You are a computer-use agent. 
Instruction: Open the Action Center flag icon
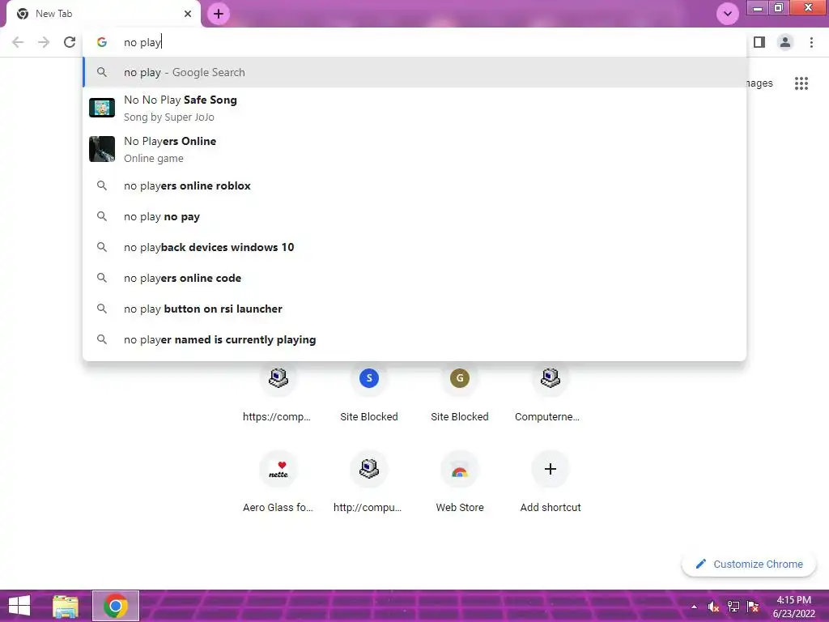coord(753,607)
